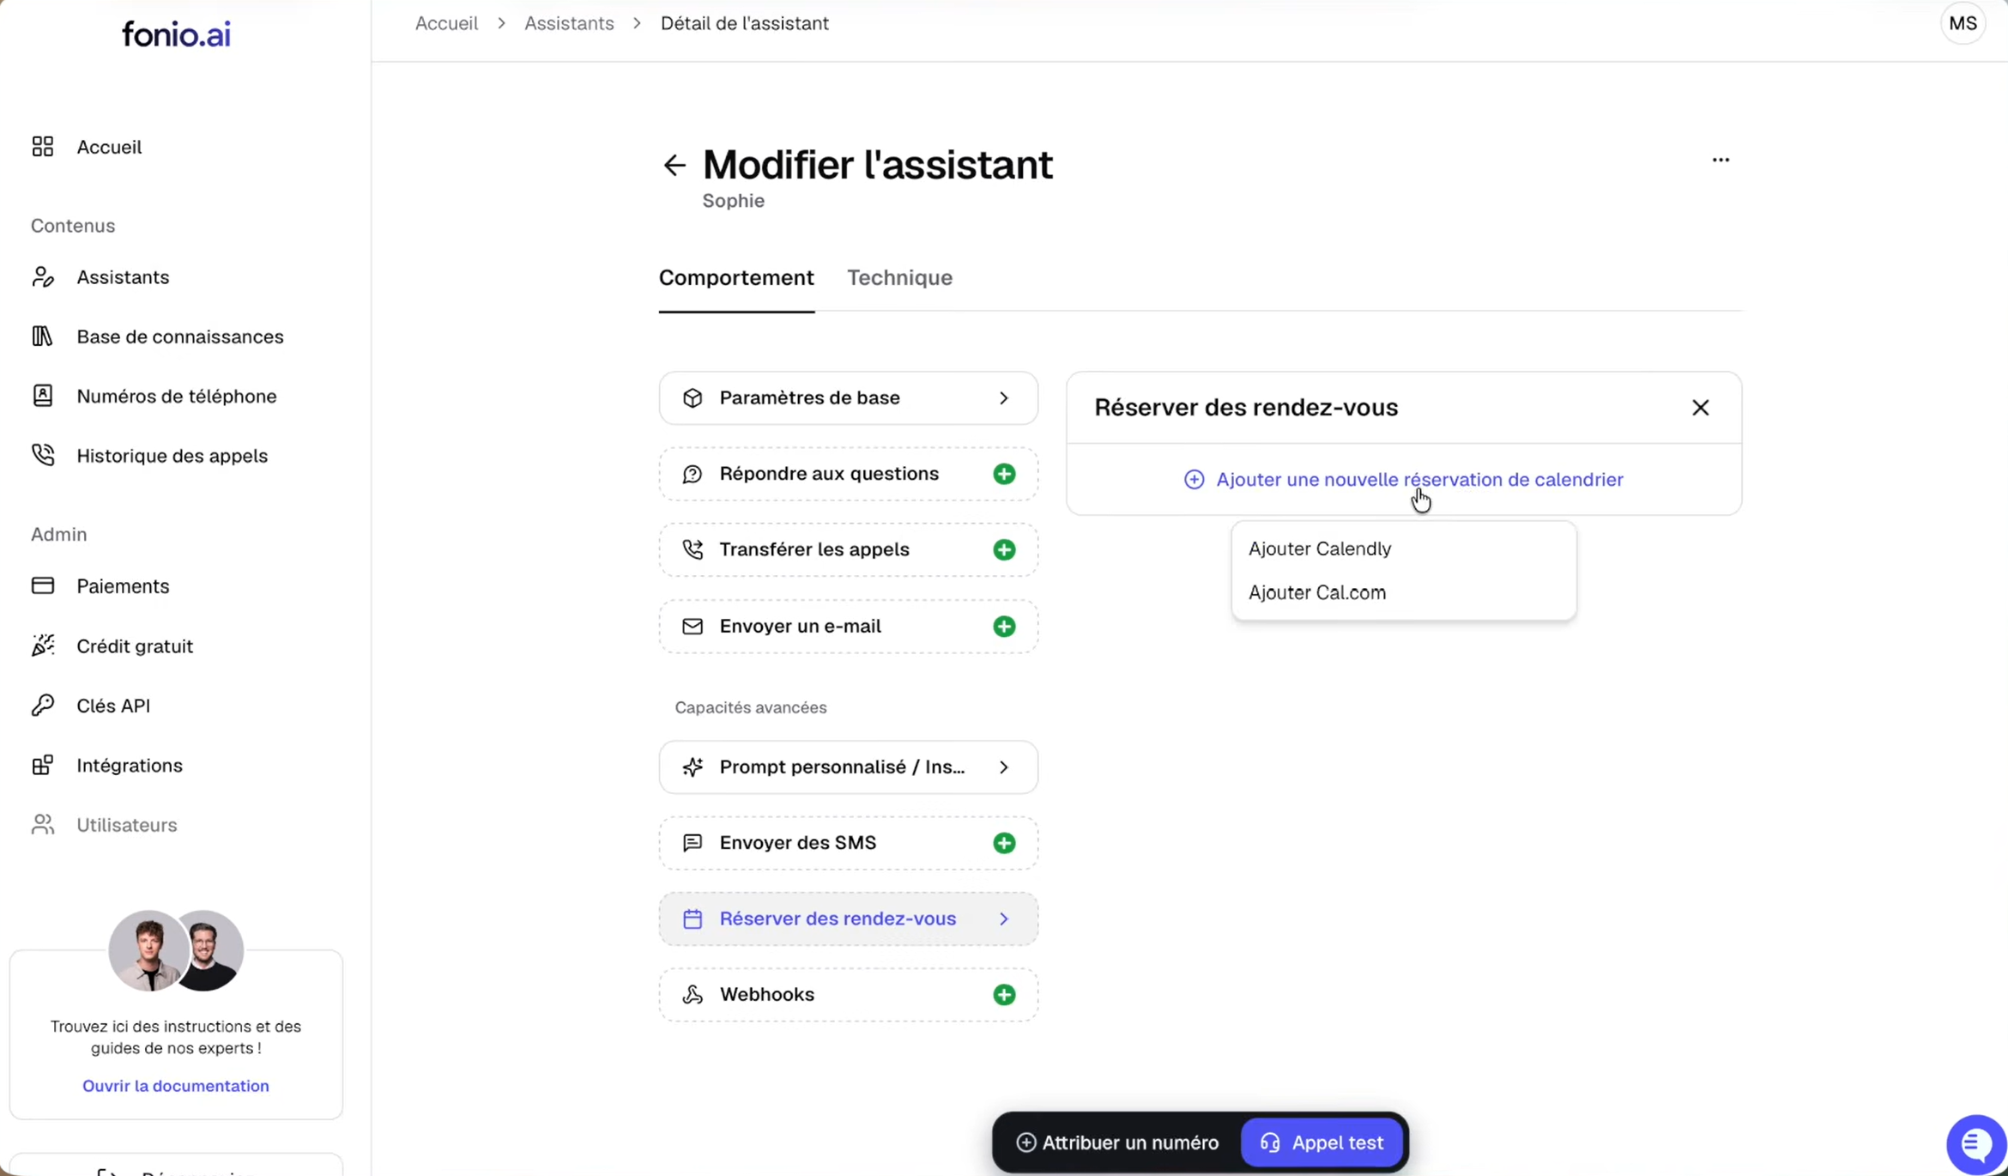Open Accueil in the sidebar
The height and width of the screenshot is (1176, 2008).
pos(109,147)
